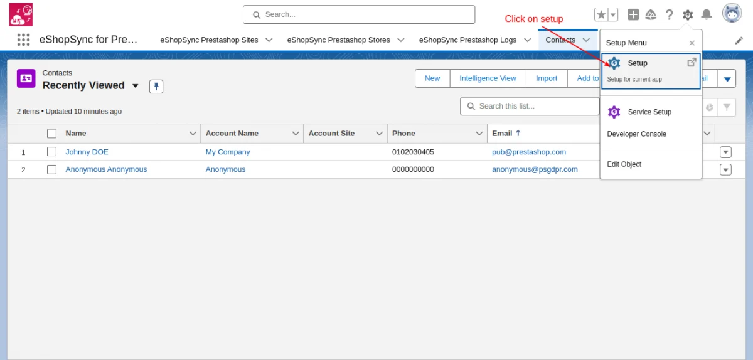Open Service Setup from the menu

pos(649,112)
